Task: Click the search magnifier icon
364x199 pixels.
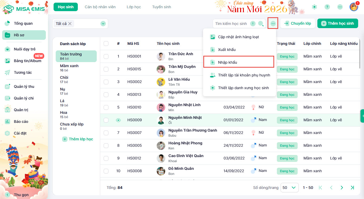Action: click(x=261, y=24)
